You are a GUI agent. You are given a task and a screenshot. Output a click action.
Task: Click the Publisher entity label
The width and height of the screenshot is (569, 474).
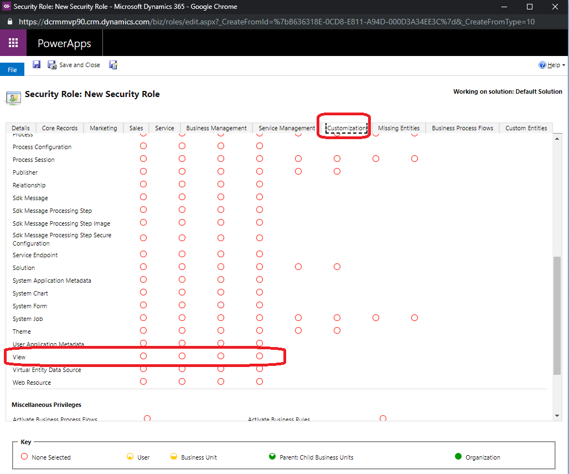tap(25, 172)
